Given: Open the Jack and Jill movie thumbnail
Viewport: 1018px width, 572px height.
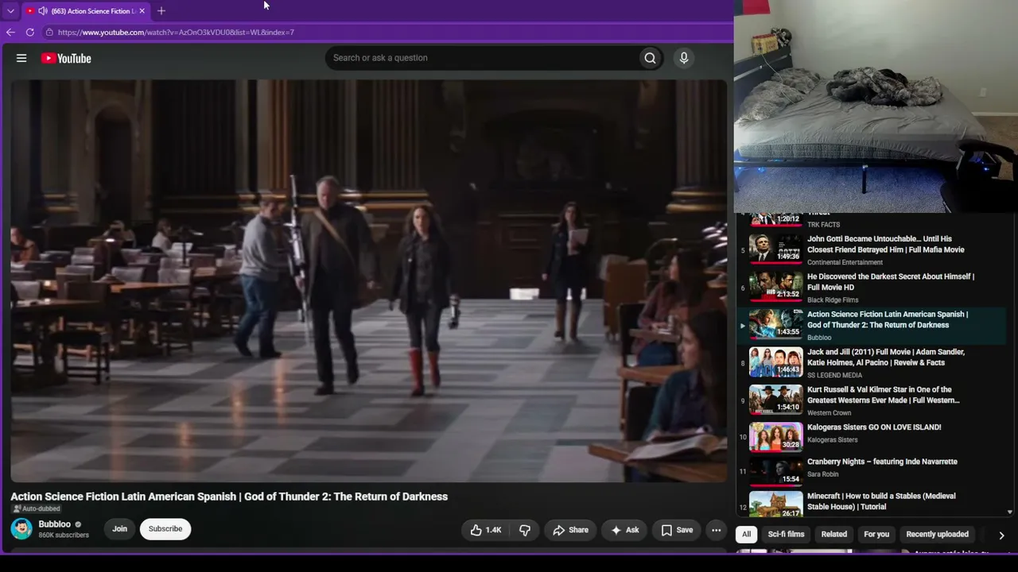Looking at the screenshot, I should tap(776, 361).
